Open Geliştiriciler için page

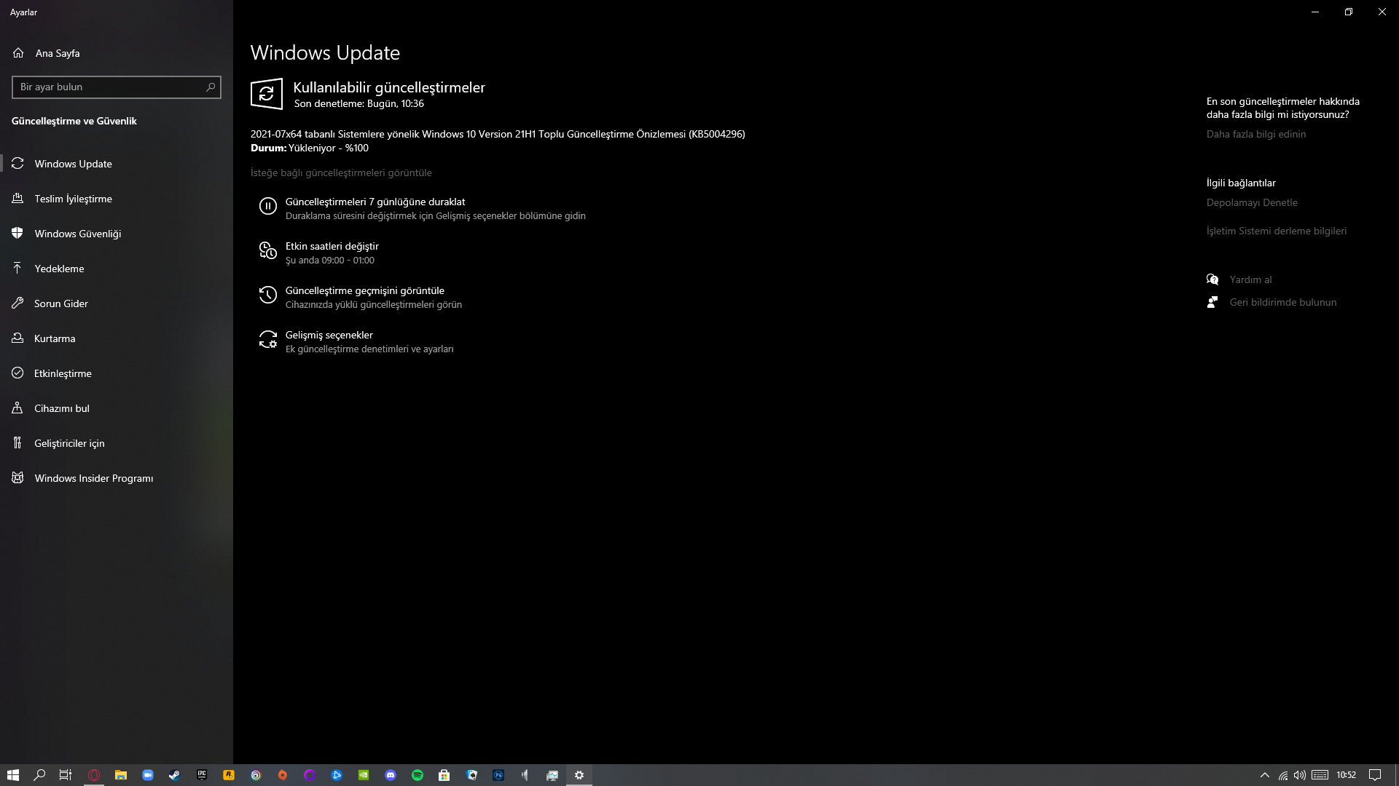tap(69, 443)
